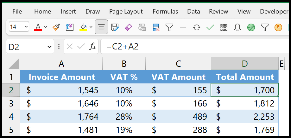The height and width of the screenshot is (138, 291).
Task: Click the refresh circular arrows icon
Action: pyautogui.click(x=197, y=27)
